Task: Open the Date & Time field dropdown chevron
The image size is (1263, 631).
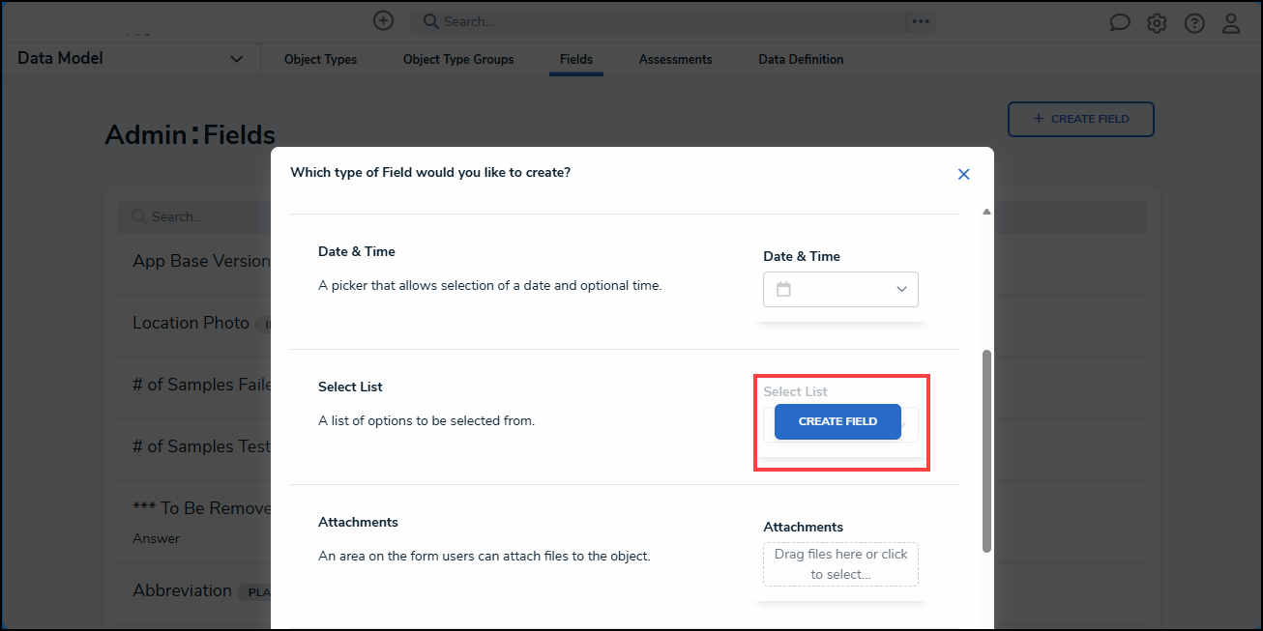Action: 901,289
